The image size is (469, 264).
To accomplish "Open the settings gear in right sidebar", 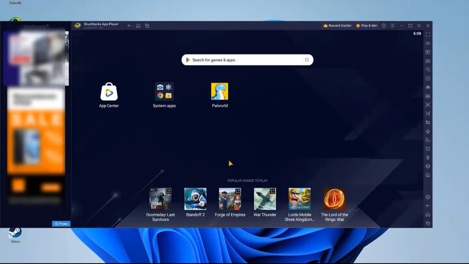I will (428, 197).
